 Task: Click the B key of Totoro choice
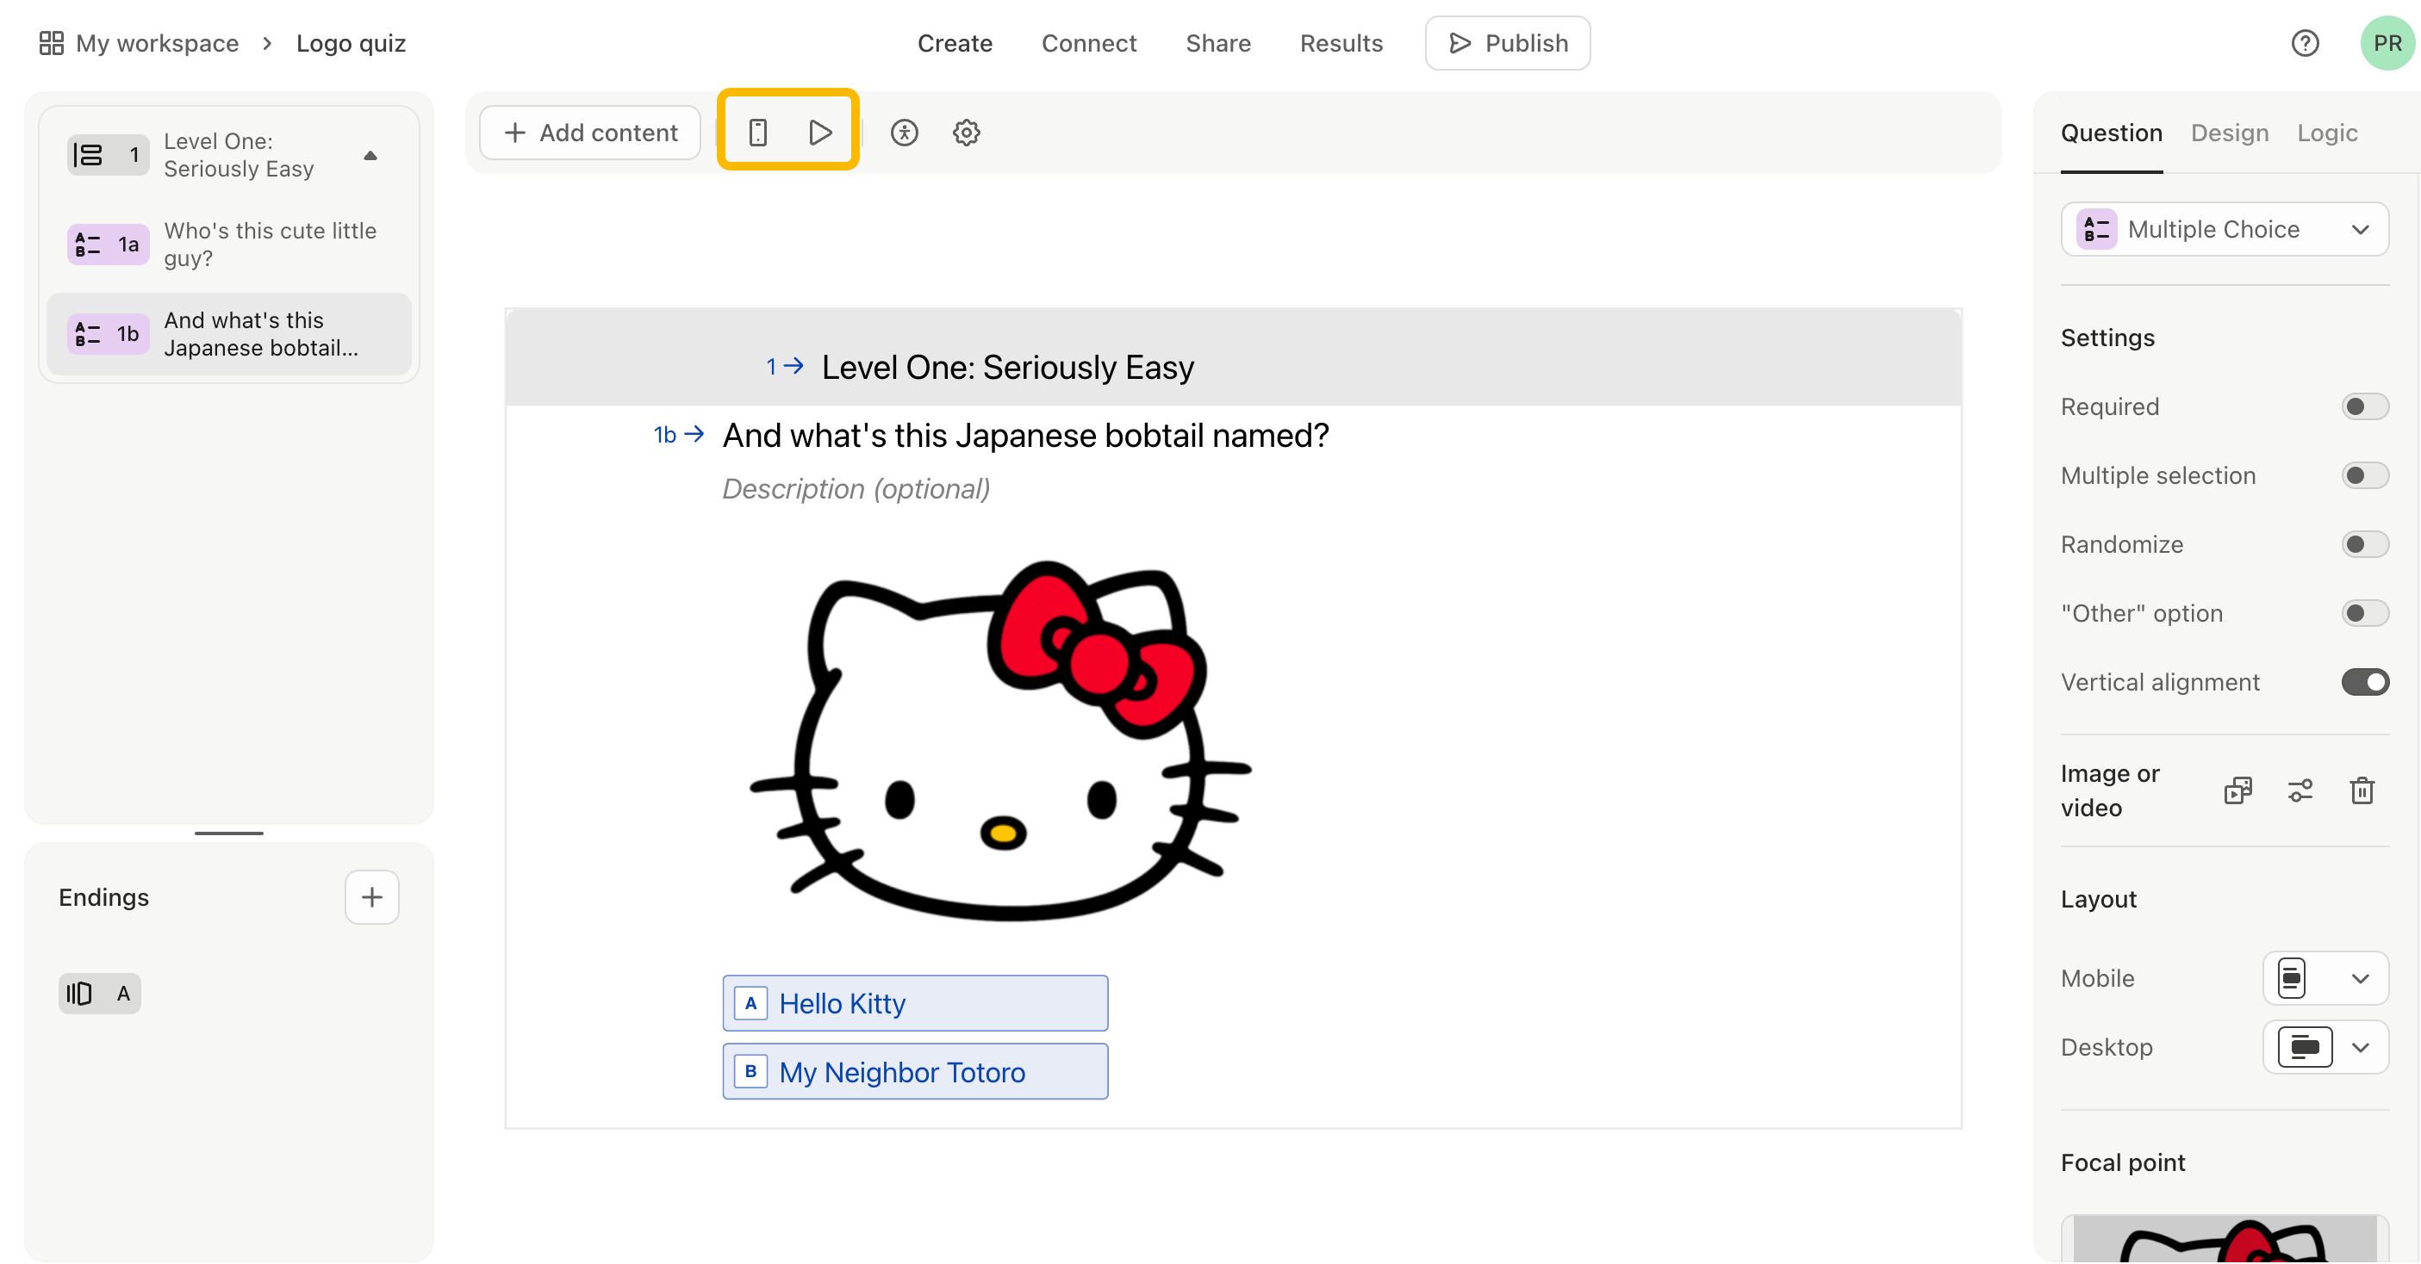751,1071
